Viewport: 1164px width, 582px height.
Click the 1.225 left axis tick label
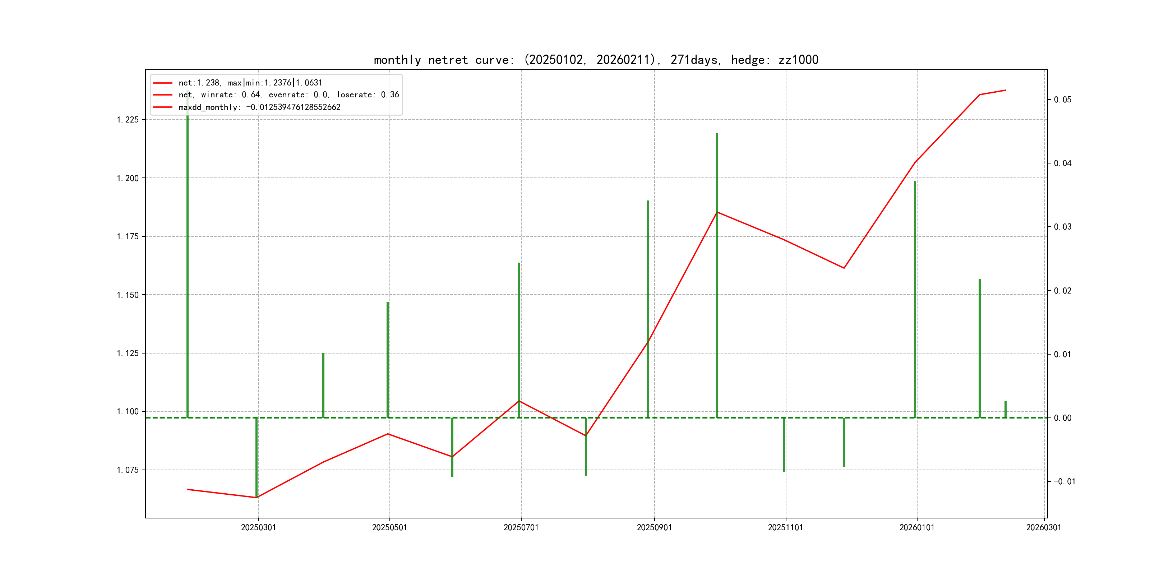(128, 120)
